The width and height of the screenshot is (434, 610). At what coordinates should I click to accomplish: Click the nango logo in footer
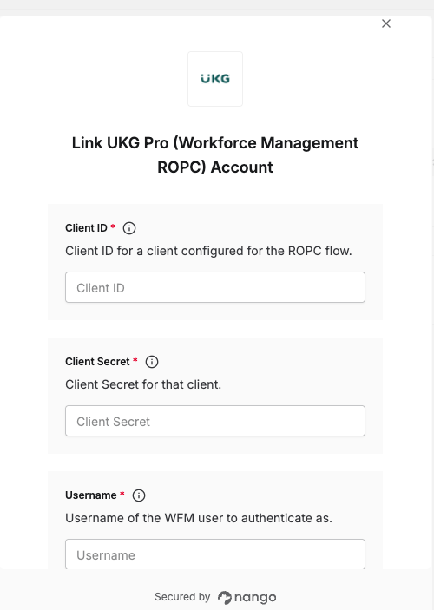pos(247,597)
